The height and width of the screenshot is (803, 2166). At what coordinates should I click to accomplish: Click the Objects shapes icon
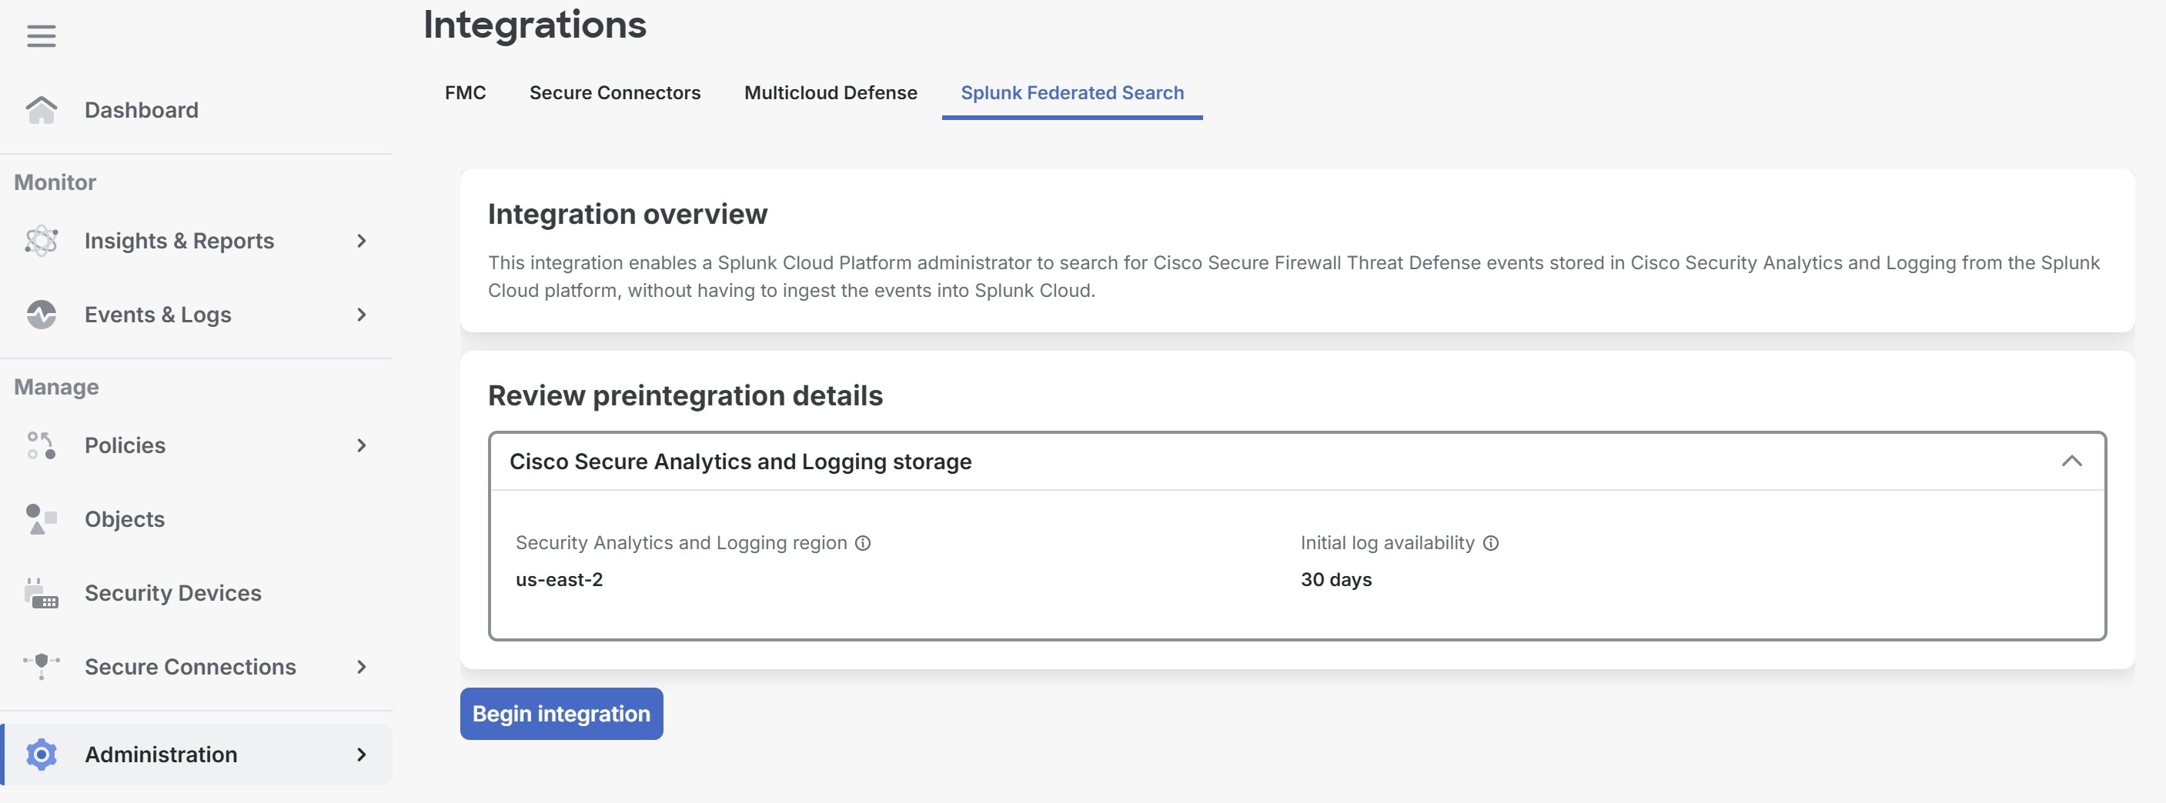point(42,519)
